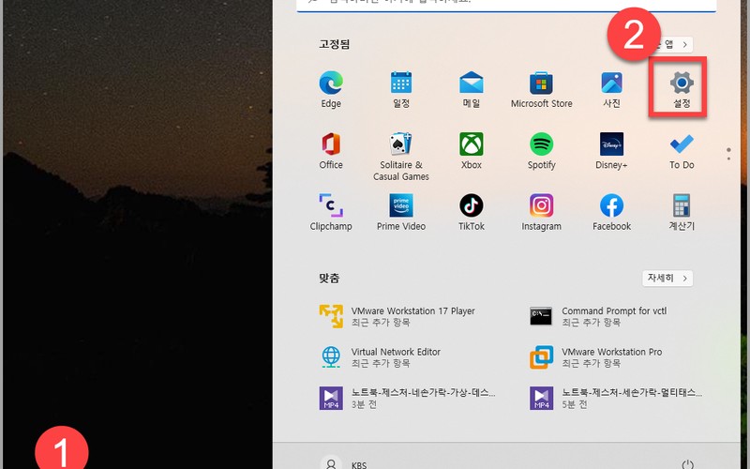Open Prime Video
The width and height of the screenshot is (750, 469).
click(x=401, y=213)
